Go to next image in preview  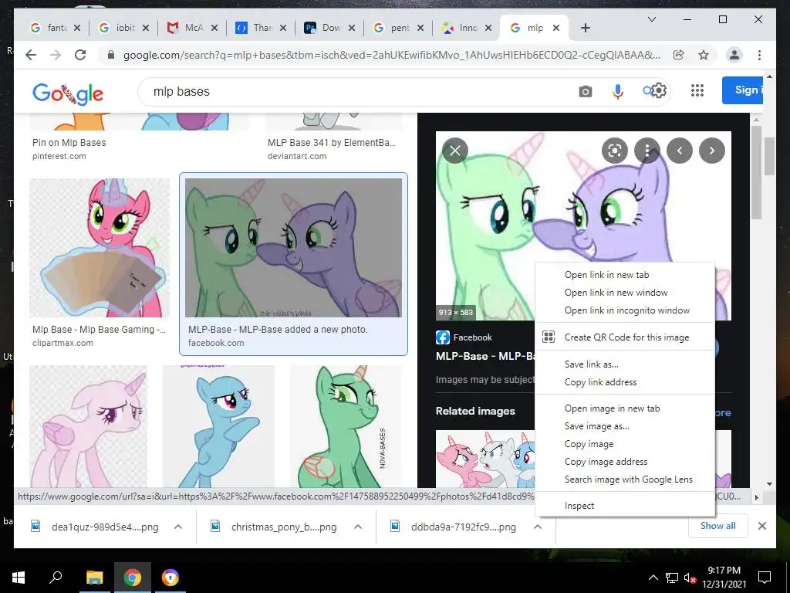tap(712, 151)
